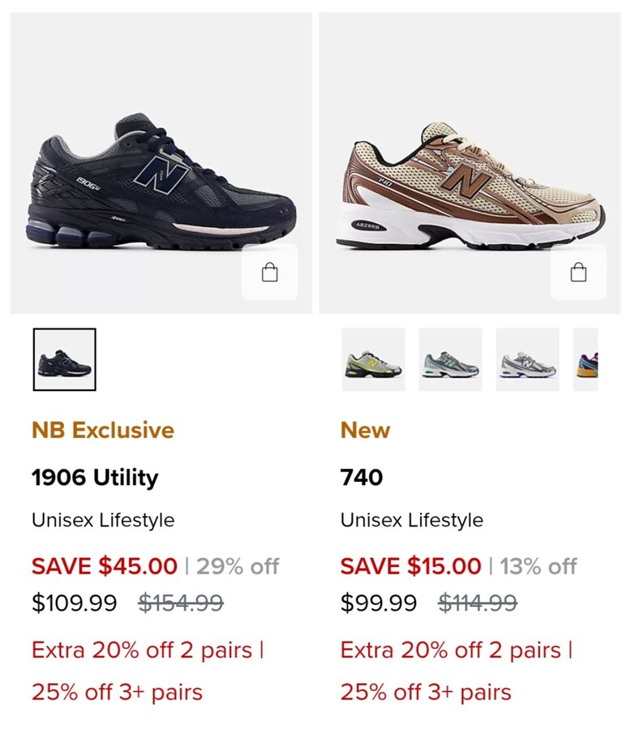
Task: Open the 1906 Utility product title
Action: coord(95,478)
